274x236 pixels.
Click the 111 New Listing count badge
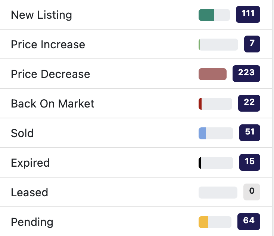[248, 14]
